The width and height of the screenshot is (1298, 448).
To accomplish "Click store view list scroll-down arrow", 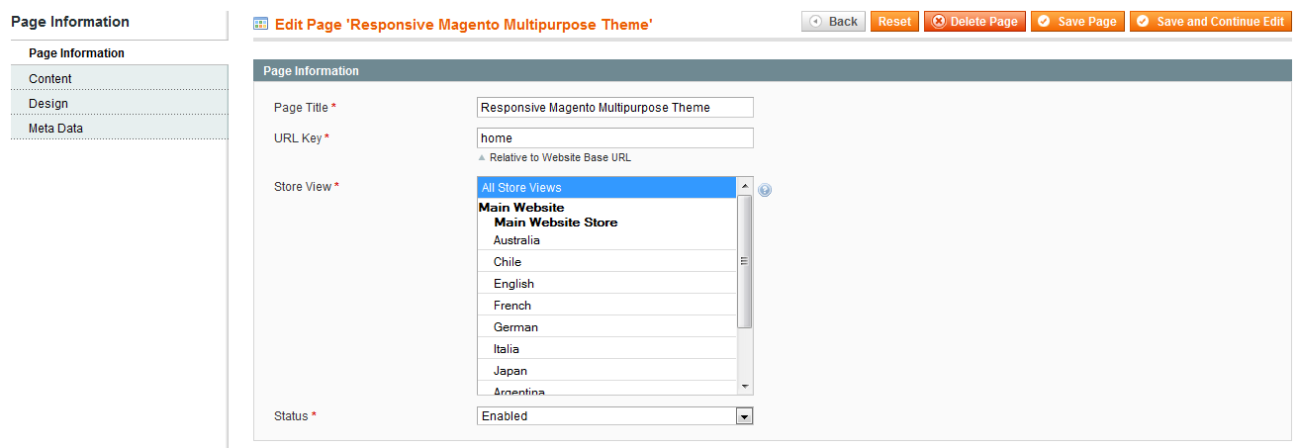I will pos(745,387).
